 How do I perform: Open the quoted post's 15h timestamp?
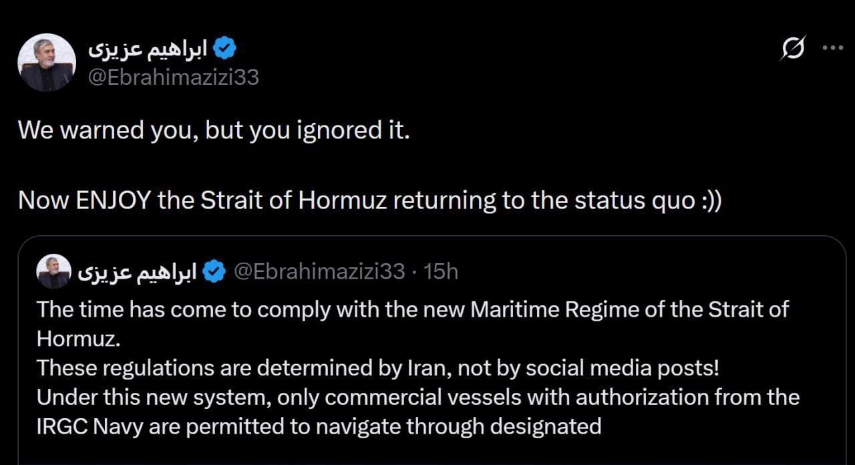(x=442, y=271)
